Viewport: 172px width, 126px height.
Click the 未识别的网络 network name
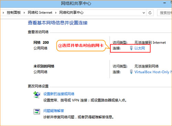pyautogui.click(x=44, y=66)
